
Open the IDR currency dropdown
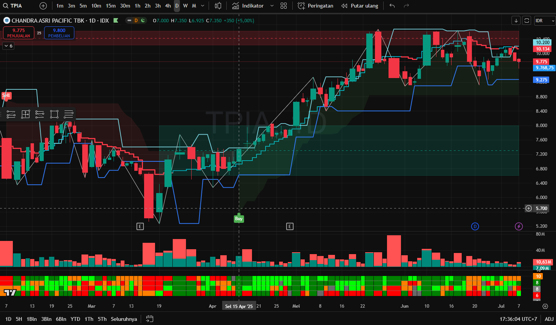pyautogui.click(x=545, y=20)
